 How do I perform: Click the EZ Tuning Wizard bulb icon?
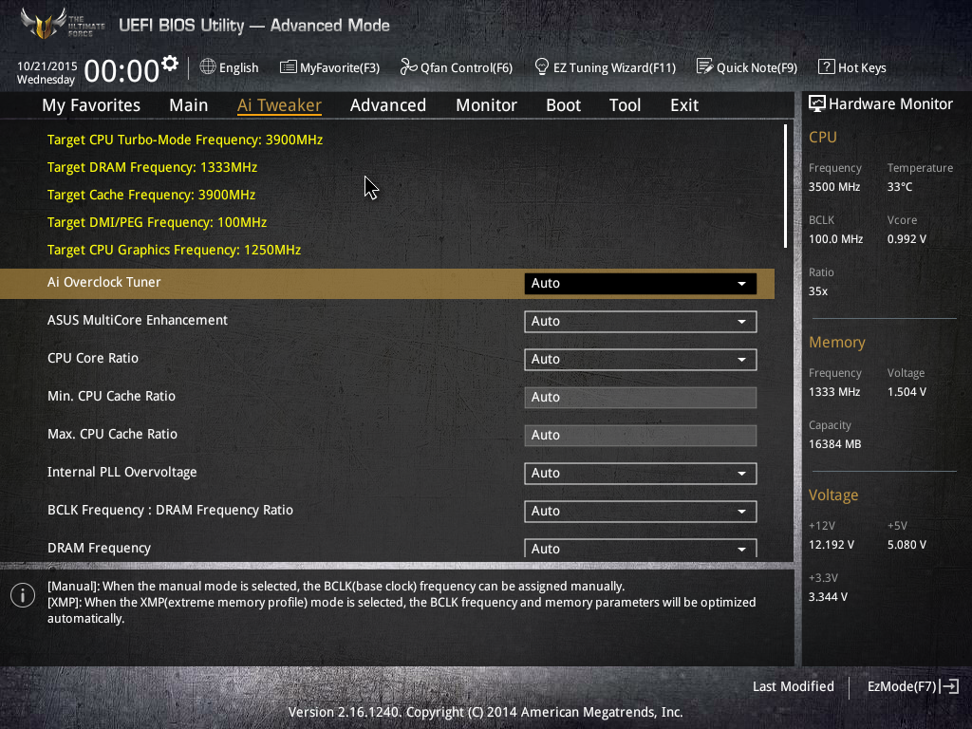[541, 66]
